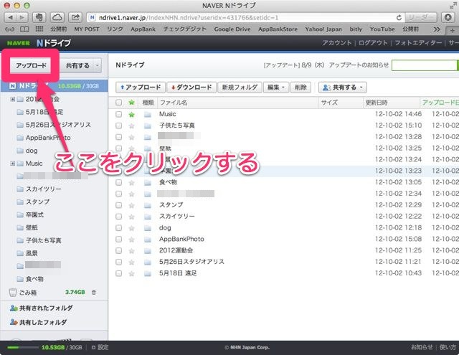The width and height of the screenshot is (459, 355).
Task: Expand the 2012運動会 tree folder
Action: click(x=13, y=99)
